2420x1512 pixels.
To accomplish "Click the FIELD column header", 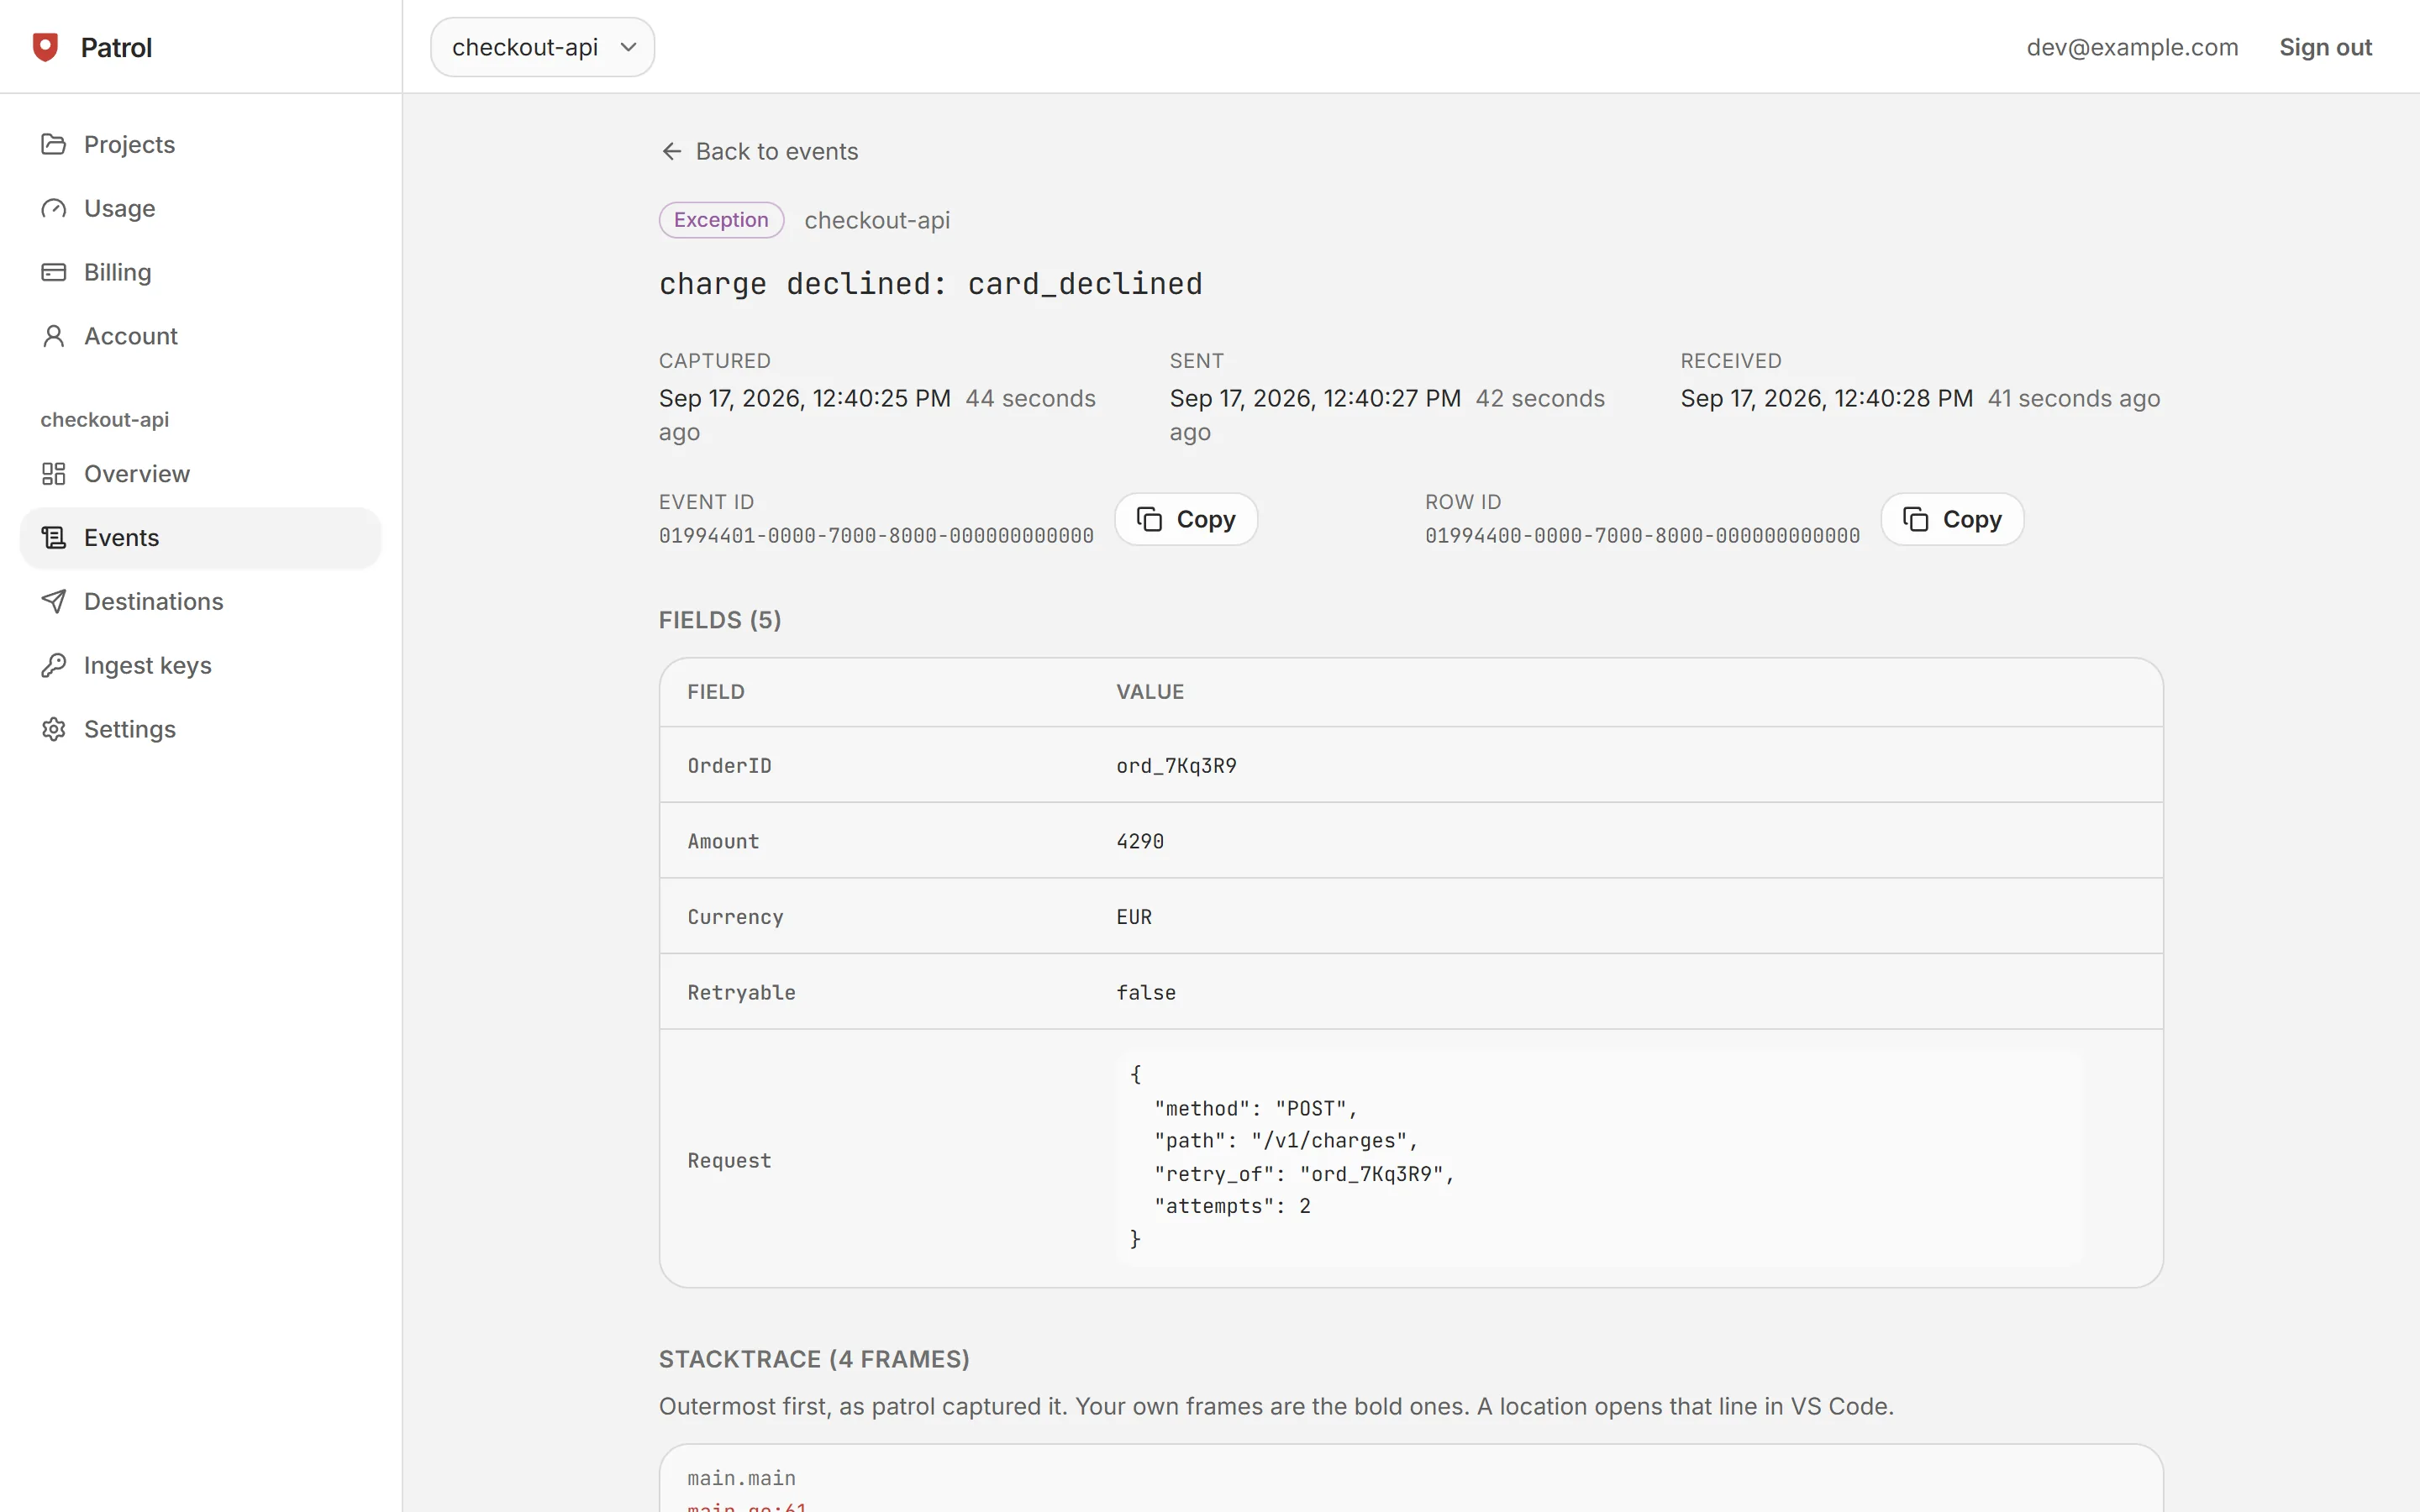I will tap(716, 692).
